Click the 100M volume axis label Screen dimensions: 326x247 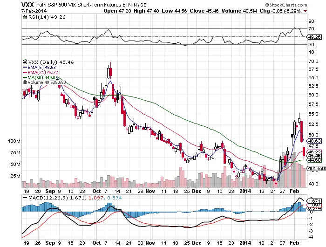pyautogui.click(x=14, y=141)
